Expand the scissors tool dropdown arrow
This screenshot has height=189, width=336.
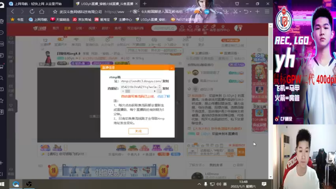[x=240, y=12]
